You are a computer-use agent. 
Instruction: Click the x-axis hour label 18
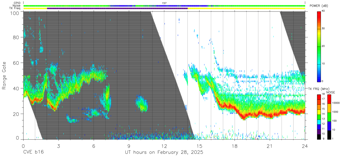(x=234, y=146)
